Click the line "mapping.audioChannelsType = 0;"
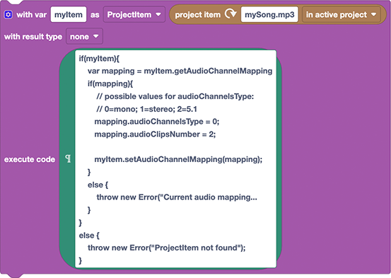The height and width of the screenshot is (278, 391). 156,122
